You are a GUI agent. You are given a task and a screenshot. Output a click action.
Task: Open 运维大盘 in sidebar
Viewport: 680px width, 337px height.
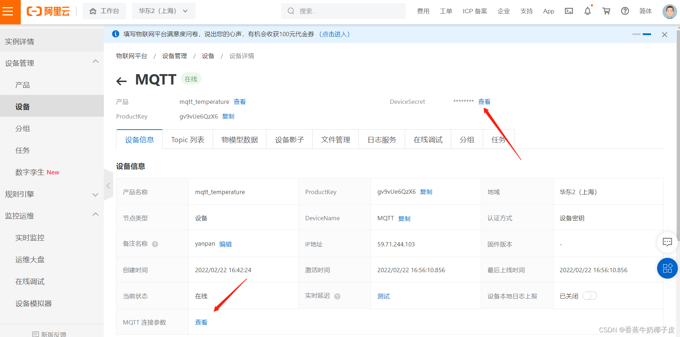(x=52, y=260)
